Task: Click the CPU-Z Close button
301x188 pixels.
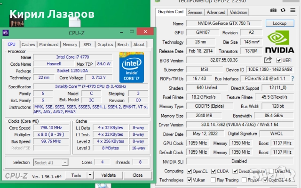Action: pyautogui.click(x=137, y=175)
